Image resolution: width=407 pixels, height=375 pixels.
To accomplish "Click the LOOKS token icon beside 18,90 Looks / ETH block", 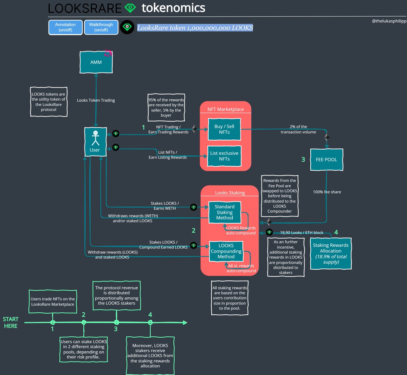I will pos(269,232).
